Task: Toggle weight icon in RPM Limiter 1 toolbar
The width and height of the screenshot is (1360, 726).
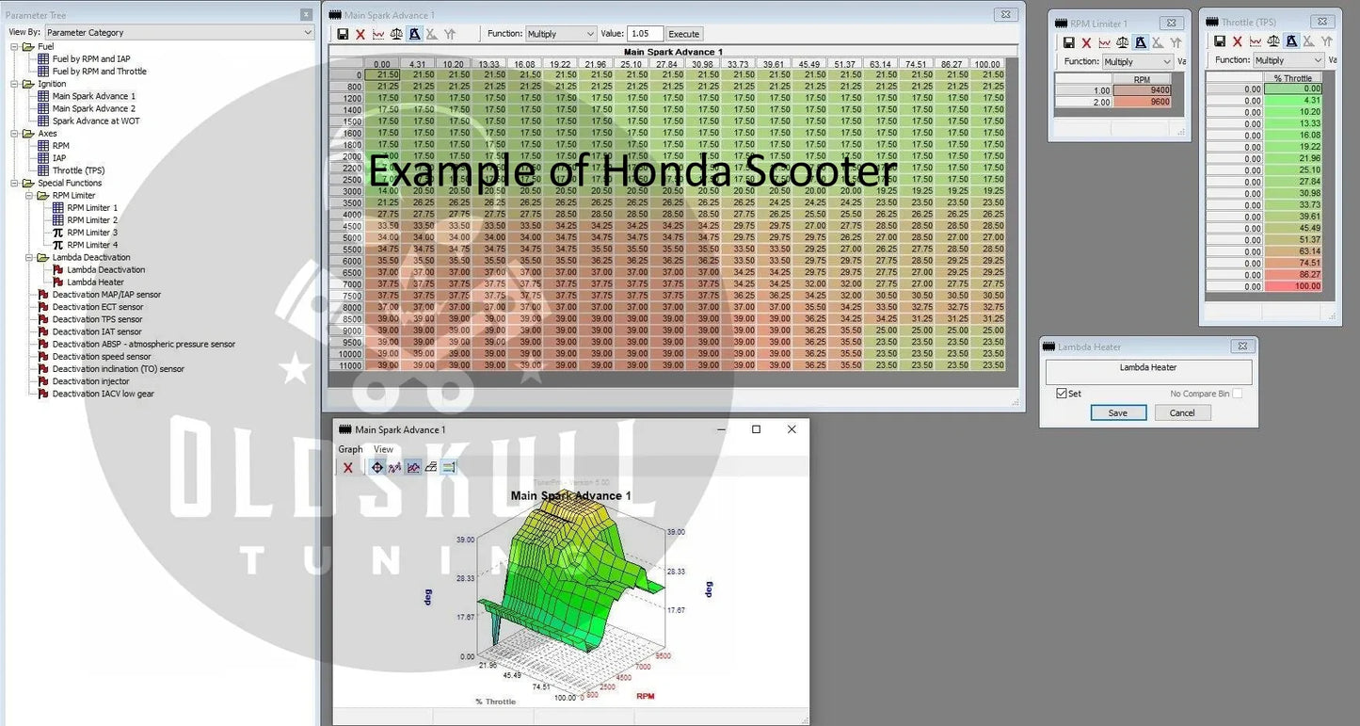Action: [1140, 42]
